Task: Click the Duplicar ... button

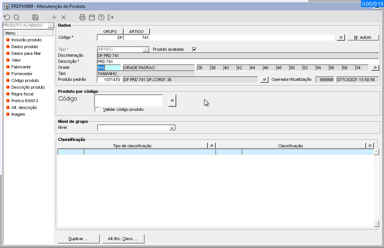Action: [78, 239]
